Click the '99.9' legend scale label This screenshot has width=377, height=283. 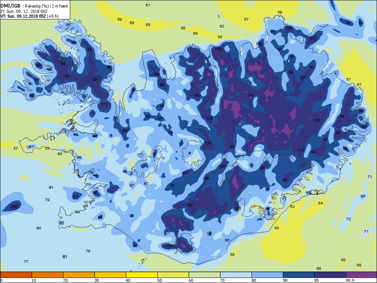click(349, 280)
